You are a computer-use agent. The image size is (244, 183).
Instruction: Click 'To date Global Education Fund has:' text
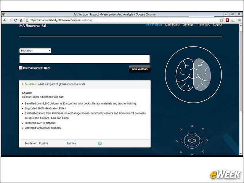[x=43, y=97]
